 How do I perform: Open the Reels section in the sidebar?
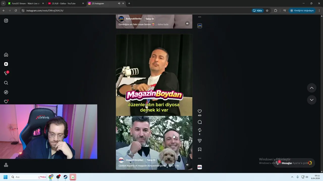(6, 64)
